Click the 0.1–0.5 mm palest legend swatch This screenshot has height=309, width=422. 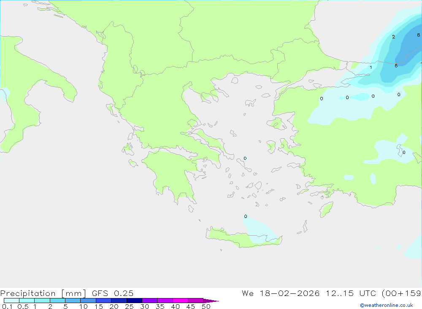pos(11,301)
